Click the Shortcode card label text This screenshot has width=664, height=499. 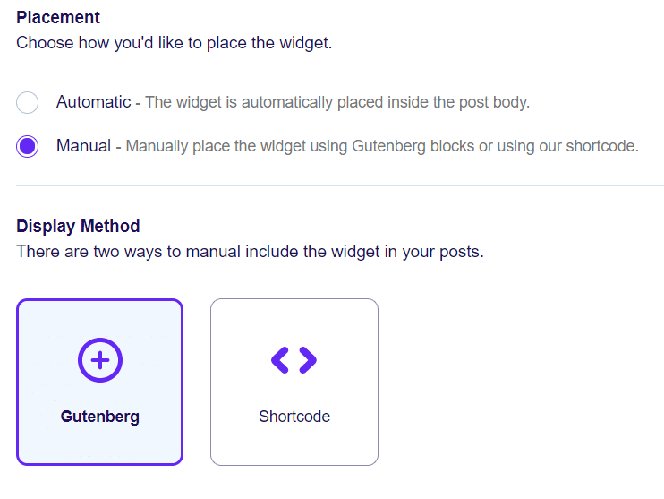coord(294,417)
